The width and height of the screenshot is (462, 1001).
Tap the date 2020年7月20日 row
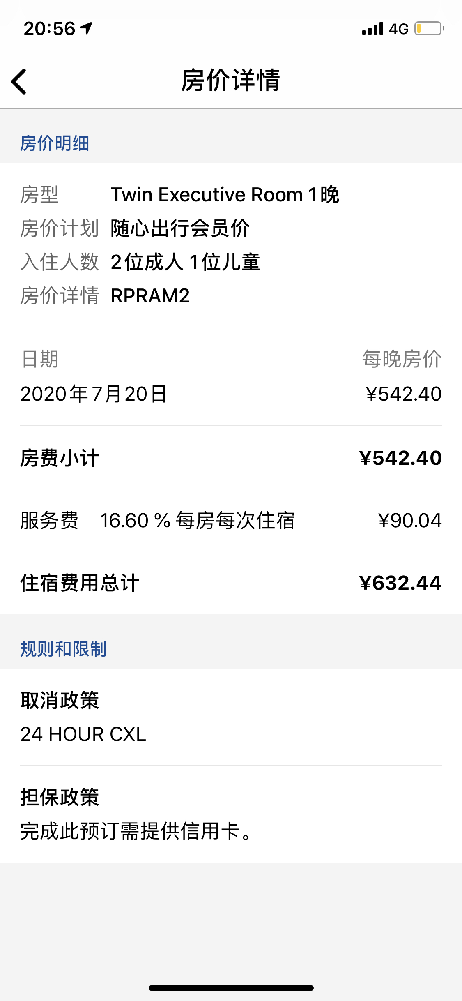[231, 394]
